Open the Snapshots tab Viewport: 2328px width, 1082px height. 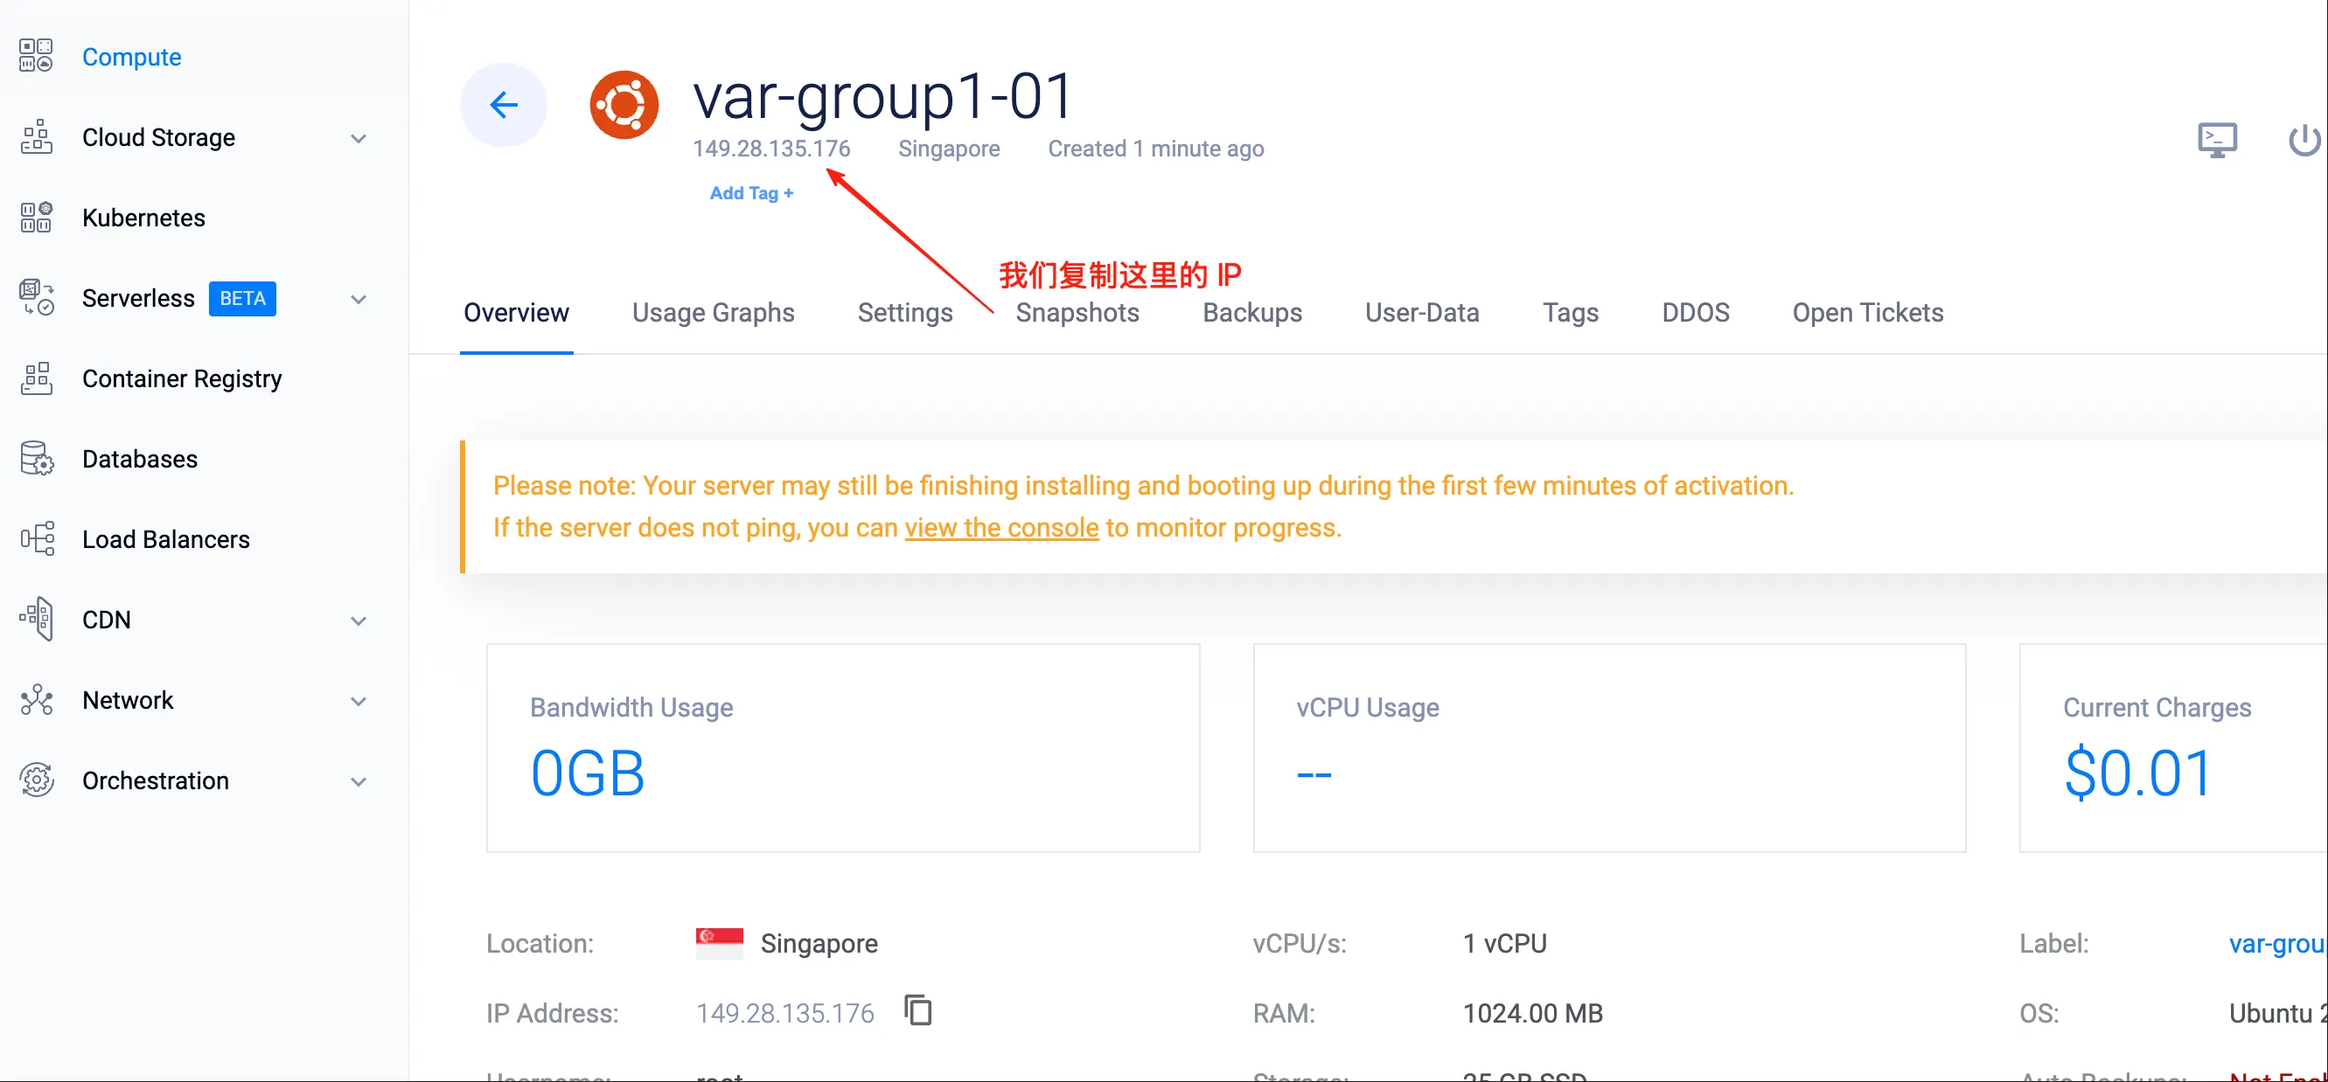(x=1077, y=313)
